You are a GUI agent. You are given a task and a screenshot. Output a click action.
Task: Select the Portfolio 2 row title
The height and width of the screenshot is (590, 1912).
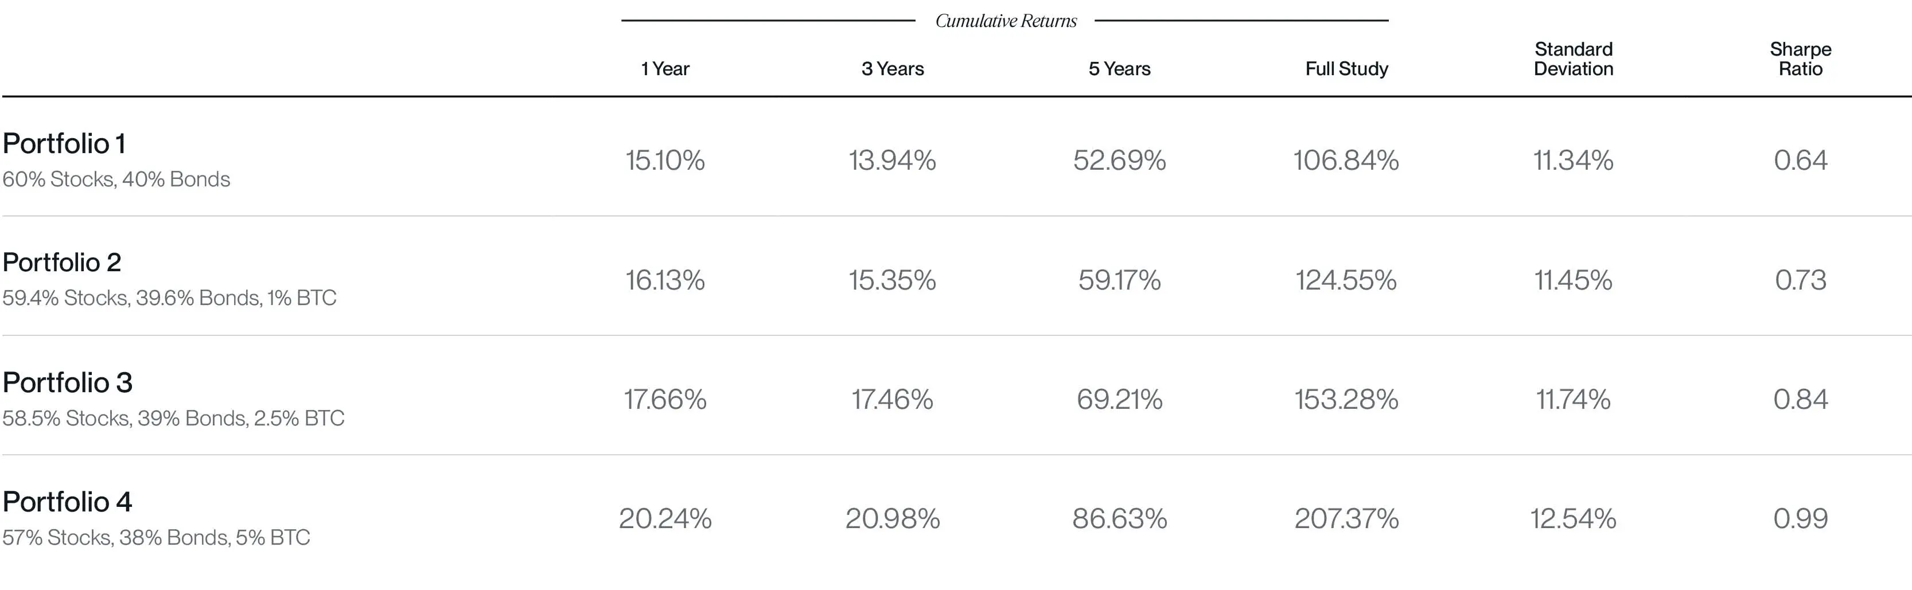[61, 262]
